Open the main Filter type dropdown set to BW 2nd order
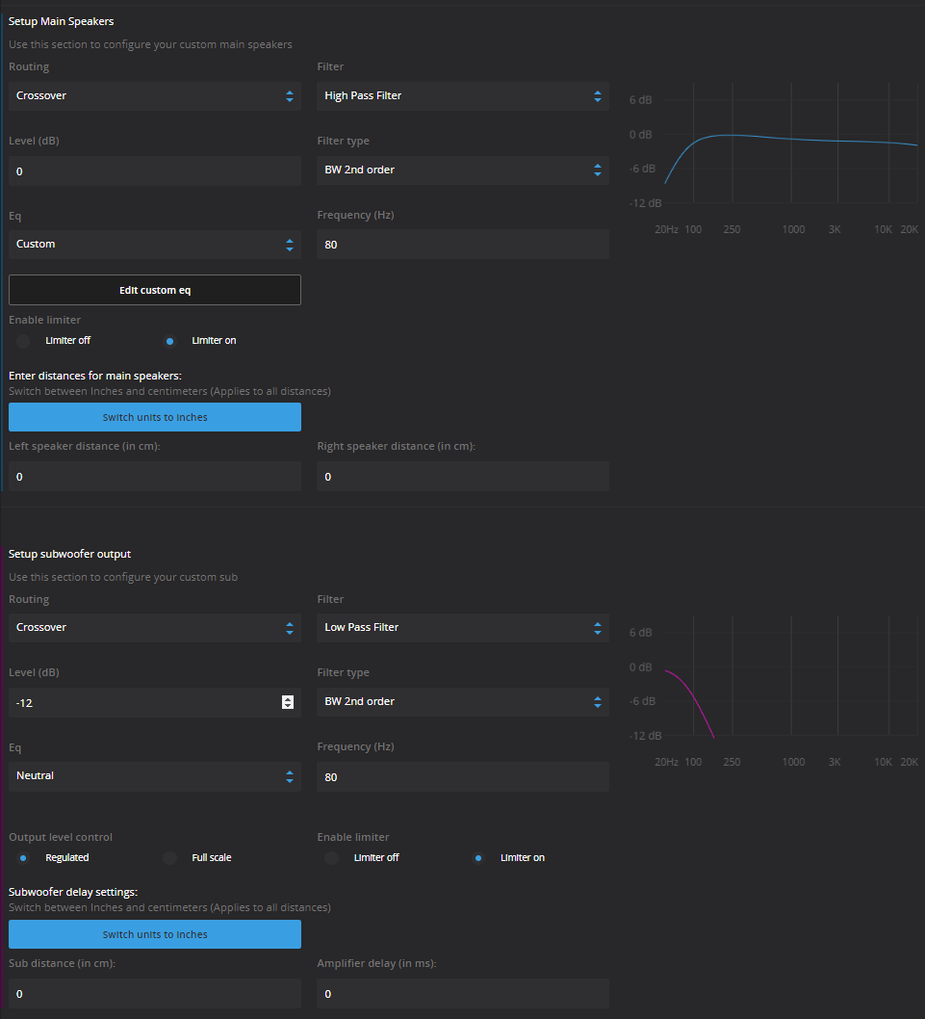The height and width of the screenshot is (1019, 925). pyautogui.click(x=462, y=170)
